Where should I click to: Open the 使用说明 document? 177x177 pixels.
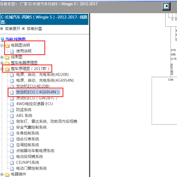point(24,51)
